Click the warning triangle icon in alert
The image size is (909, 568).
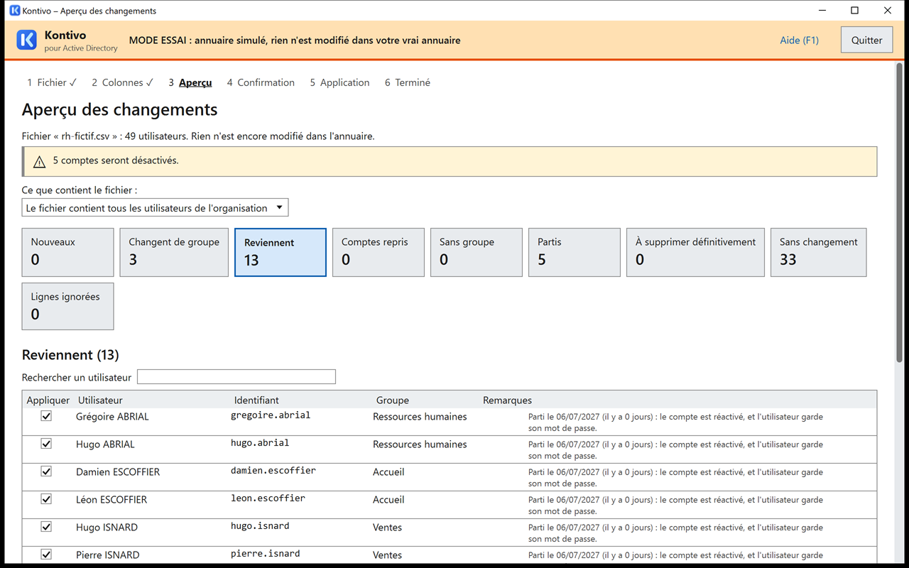point(40,162)
